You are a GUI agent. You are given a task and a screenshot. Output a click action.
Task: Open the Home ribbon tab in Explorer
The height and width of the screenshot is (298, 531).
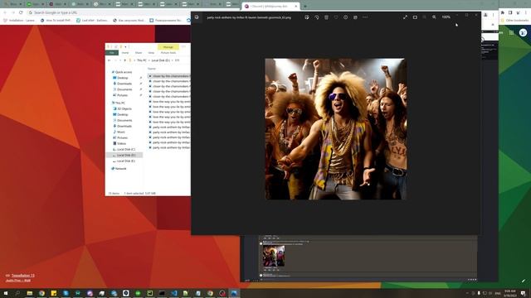pyautogui.click(x=125, y=53)
